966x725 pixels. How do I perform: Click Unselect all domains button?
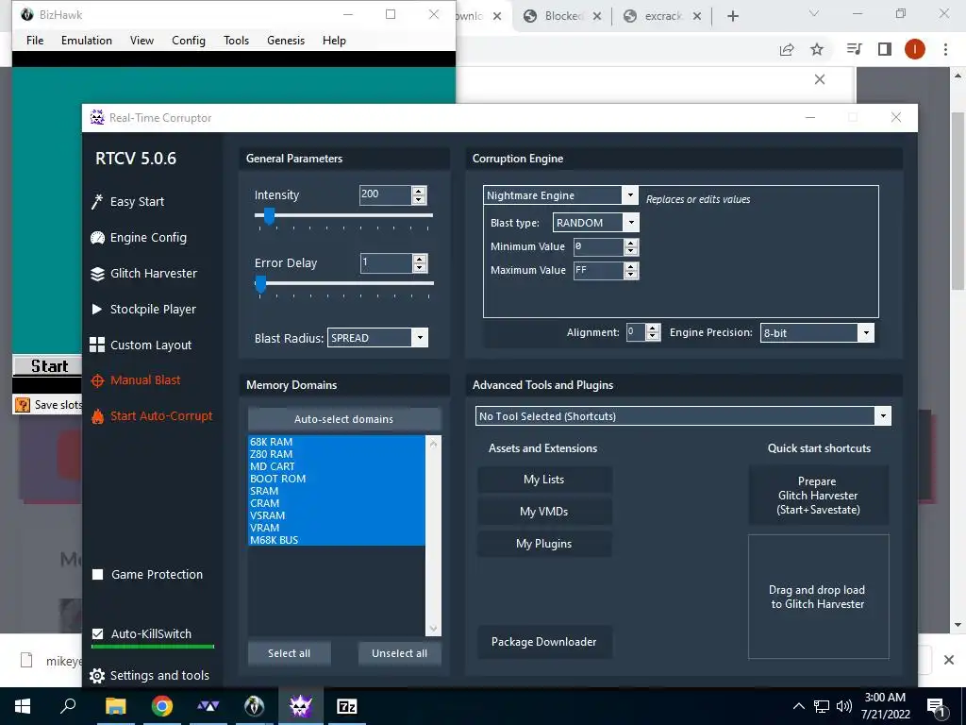pos(399,653)
